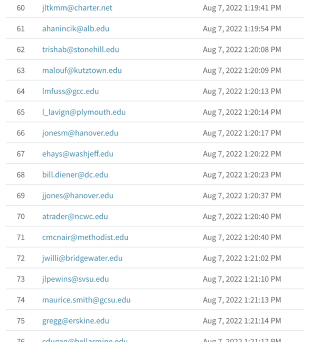The image size is (310, 342).
Task: Open bill.diener@dc.edu recipient link
Action: tap(75, 175)
